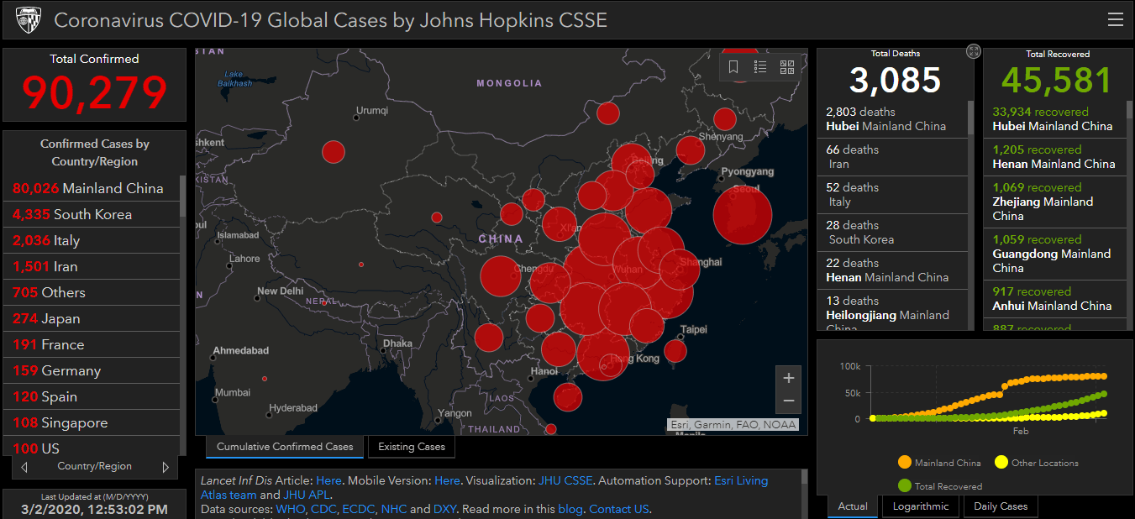
Task: Click the large red circle over Seoul
Action: pos(743,215)
